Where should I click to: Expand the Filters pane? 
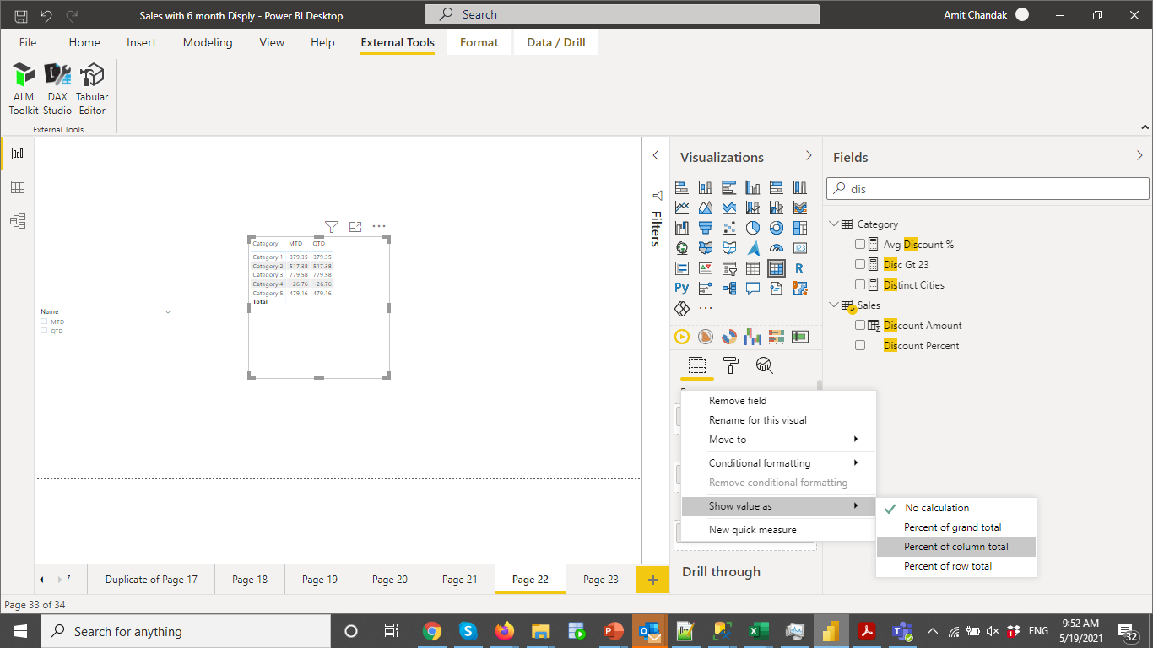coord(656,156)
